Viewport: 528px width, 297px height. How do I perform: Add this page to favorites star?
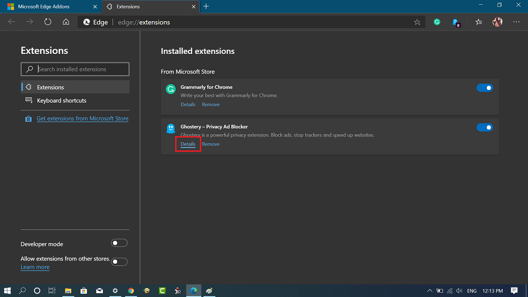[x=417, y=22]
